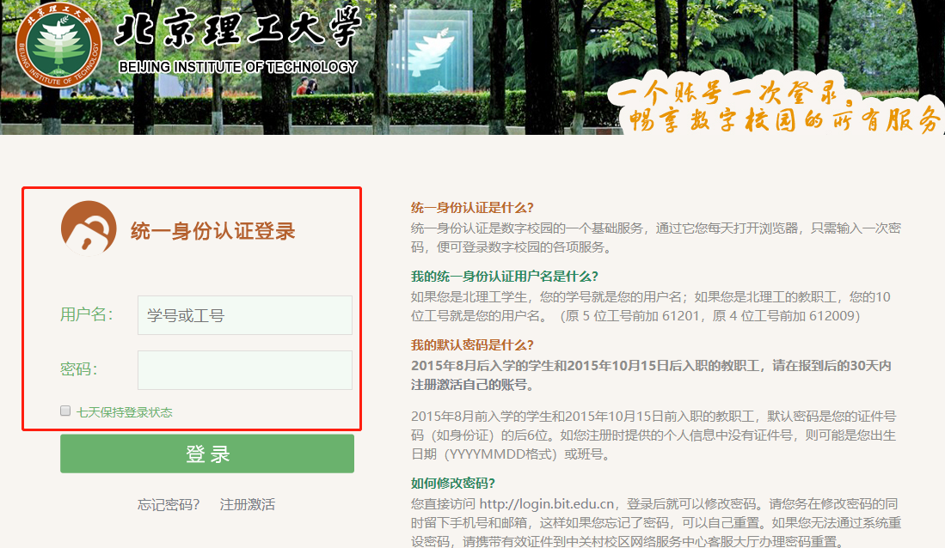Click the 七天保持登录状态 label
This screenshot has height=548, width=945.
point(124,412)
